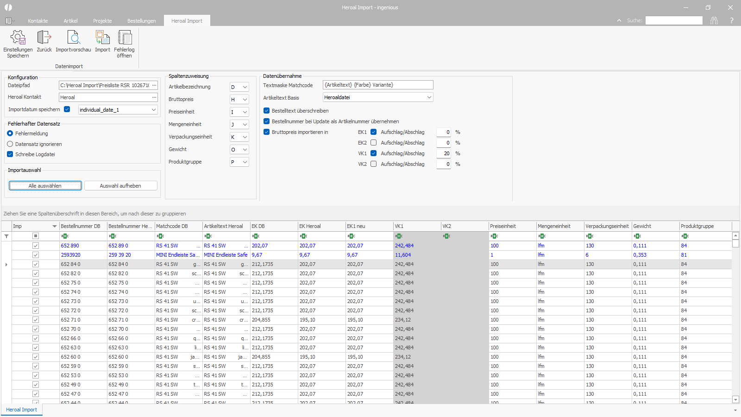This screenshot has height=417, width=741.
Task: Click the filter funnel icon in grid
Action: pos(6,236)
